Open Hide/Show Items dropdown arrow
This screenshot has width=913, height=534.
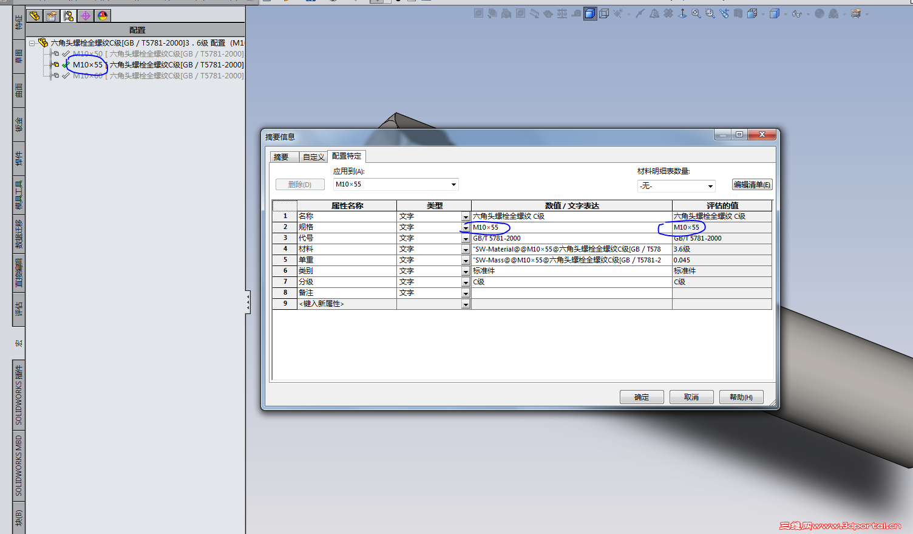pyautogui.click(x=808, y=14)
